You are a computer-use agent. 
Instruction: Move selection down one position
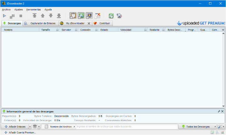(51, 16)
